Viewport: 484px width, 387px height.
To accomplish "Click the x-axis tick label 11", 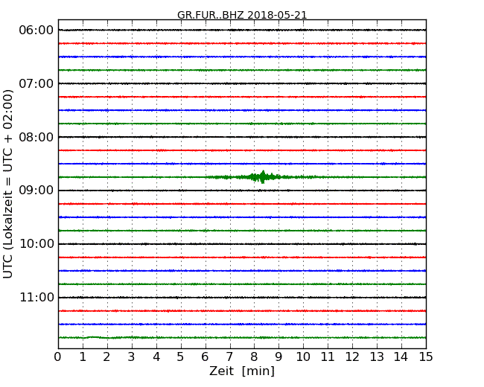I will 328,357.
